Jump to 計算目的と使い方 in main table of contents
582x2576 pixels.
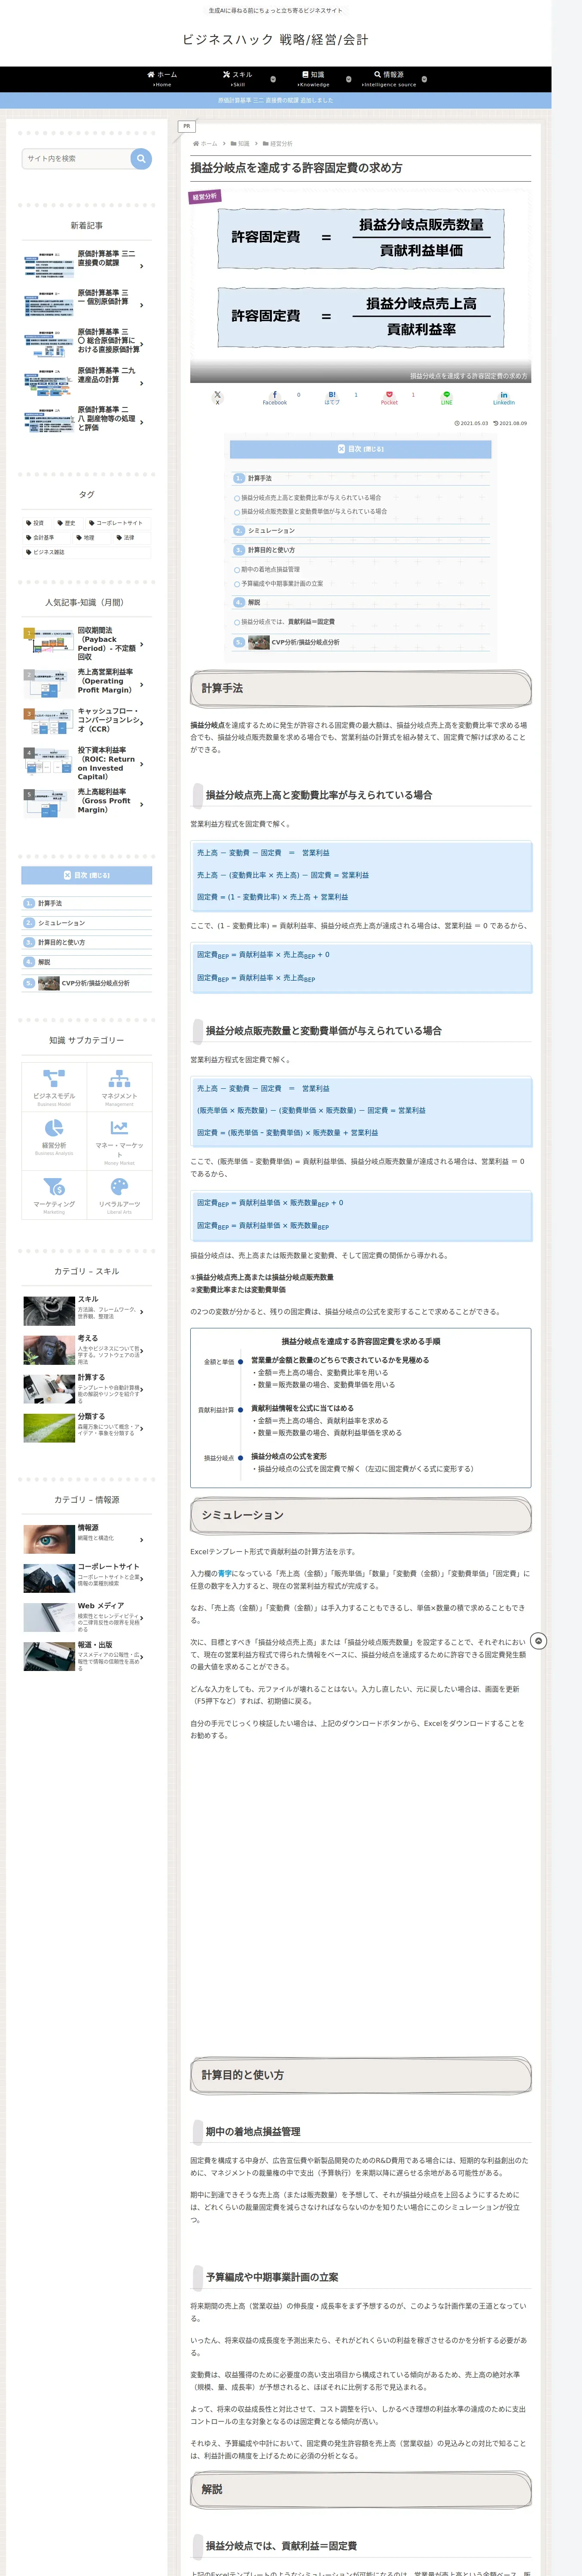(x=271, y=550)
